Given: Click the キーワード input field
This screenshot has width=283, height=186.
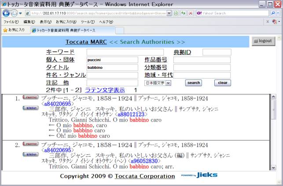Looking at the screenshot, I should point(125,52).
